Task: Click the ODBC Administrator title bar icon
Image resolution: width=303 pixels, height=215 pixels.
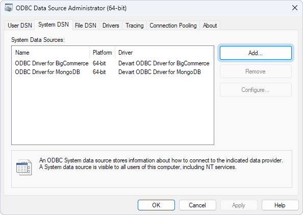Action: click(x=9, y=8)
